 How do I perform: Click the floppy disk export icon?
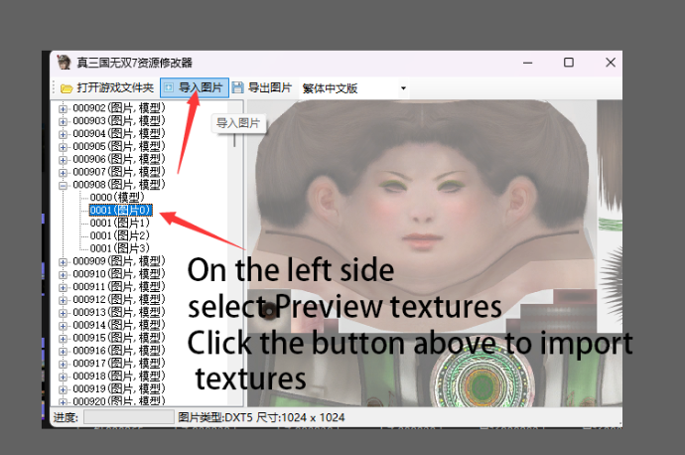pos(237,87)
